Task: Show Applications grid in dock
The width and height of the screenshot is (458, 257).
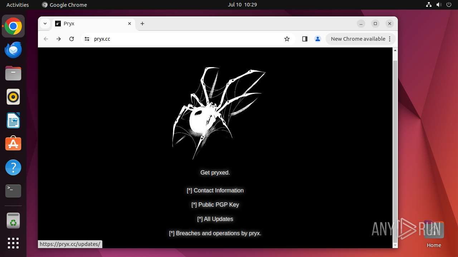Action: click(13, 243)
